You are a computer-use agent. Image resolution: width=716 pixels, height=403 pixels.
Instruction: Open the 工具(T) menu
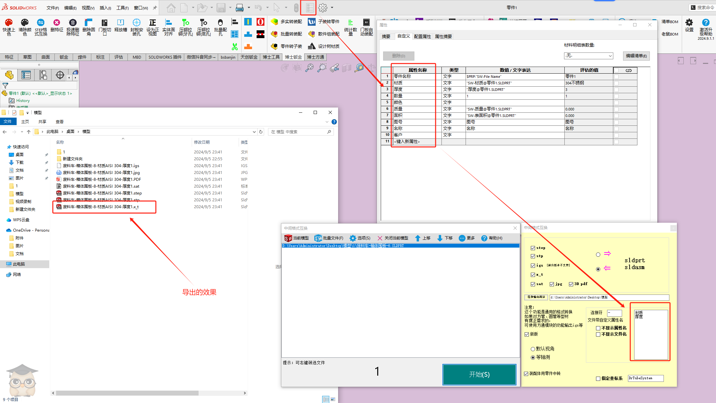pyautogui.click(x=123, y=8)
